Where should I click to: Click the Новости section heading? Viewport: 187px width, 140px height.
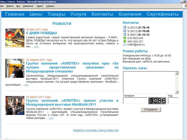pos(62,23)
